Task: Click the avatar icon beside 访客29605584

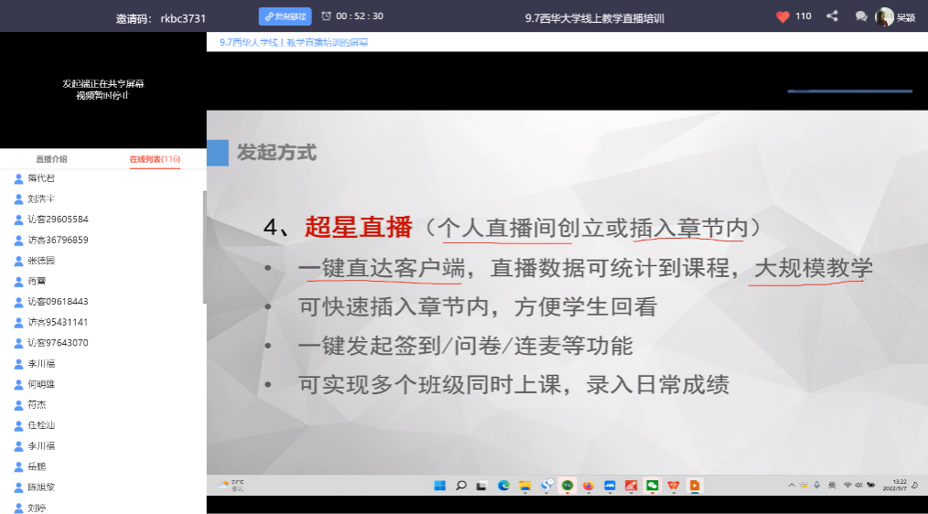Action: pos(18,220)
